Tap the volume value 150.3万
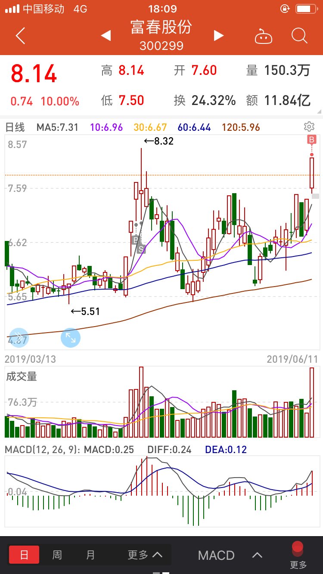 [x=286, y=70]
